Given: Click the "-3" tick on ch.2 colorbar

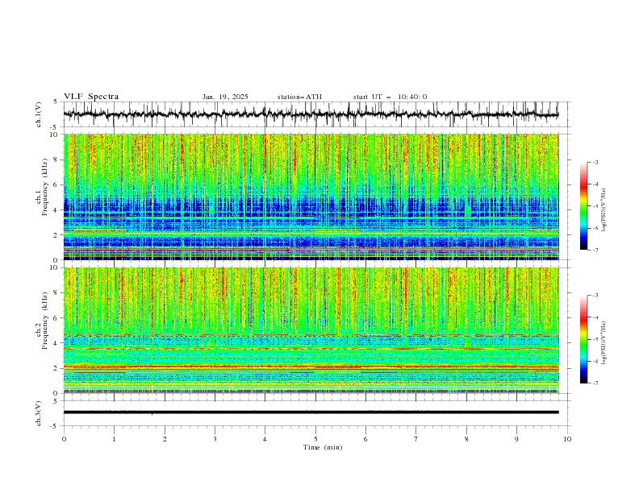Looking at the screenshot, I should tap(595, 296).
